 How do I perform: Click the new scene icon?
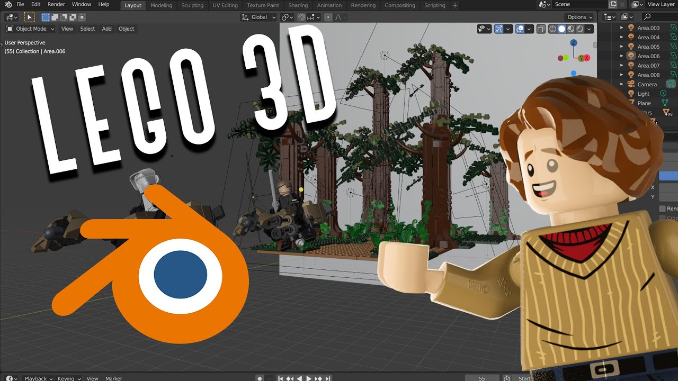click(613, 4)
